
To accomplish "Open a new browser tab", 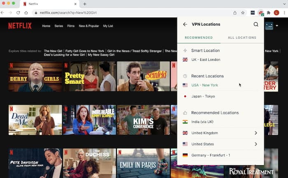I will 85,4.
